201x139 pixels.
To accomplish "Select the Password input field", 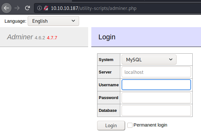I will point(156,98).
